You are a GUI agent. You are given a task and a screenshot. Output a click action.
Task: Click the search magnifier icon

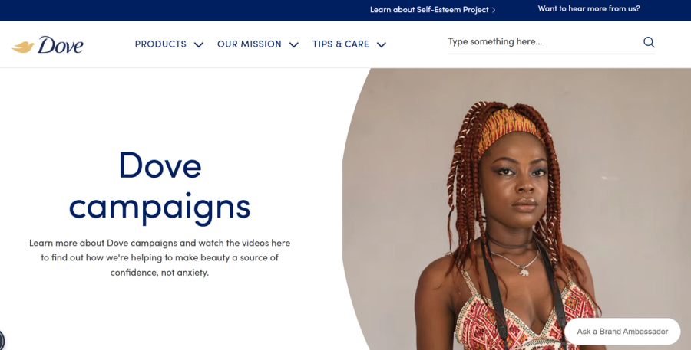[649, 42]
